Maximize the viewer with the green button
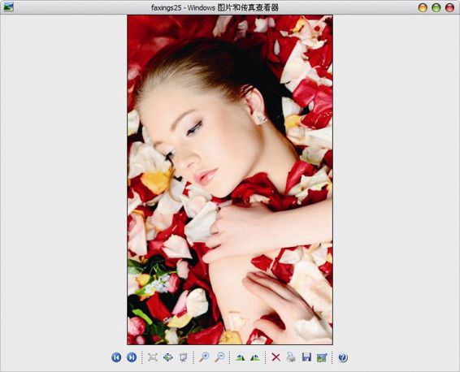 (x=436, y=7)
